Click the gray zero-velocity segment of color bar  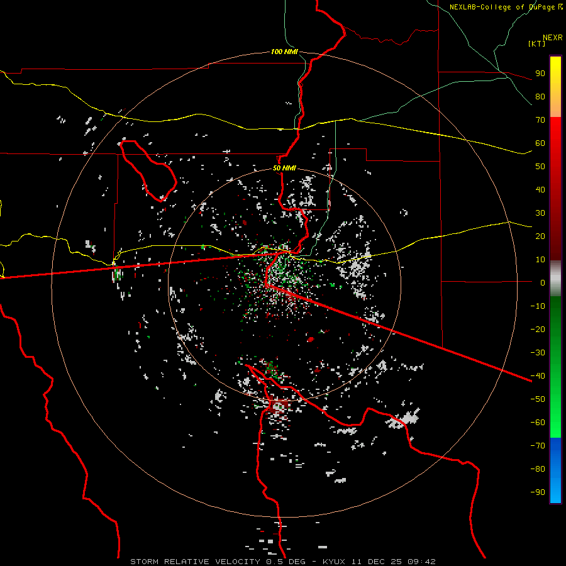click(x=555, y=279)
